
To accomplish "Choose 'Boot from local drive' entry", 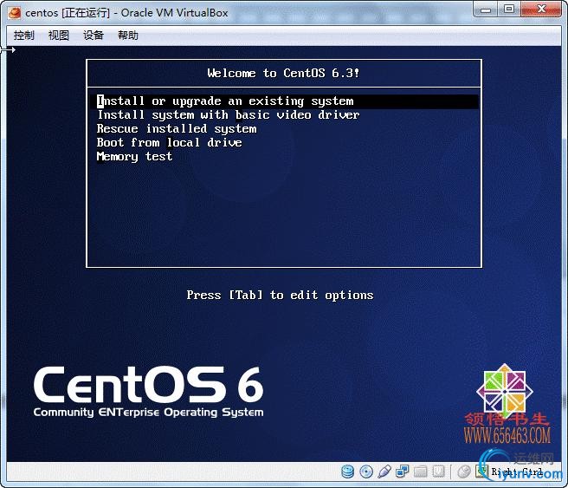I will 169,142.
